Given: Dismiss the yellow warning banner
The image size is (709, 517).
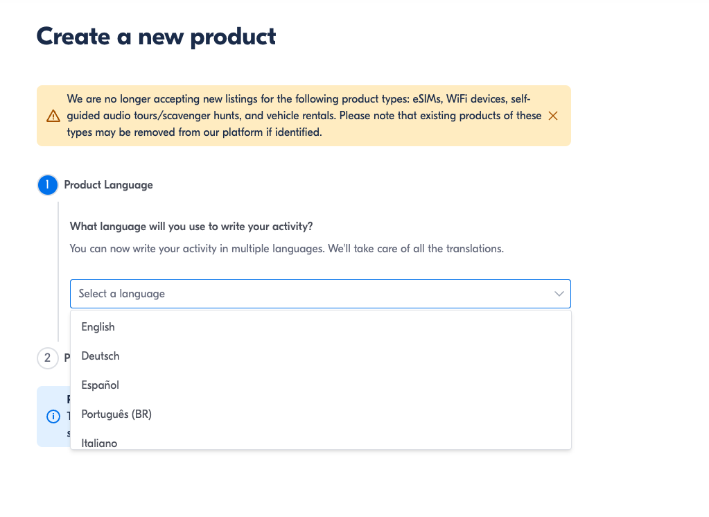Looking at the screenshot, I should click(x=552, y=116).
